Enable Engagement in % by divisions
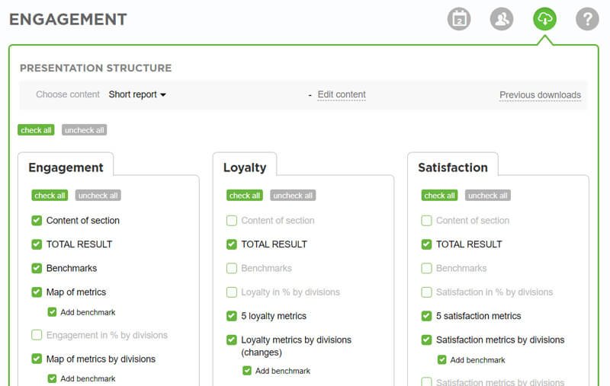 37,335
